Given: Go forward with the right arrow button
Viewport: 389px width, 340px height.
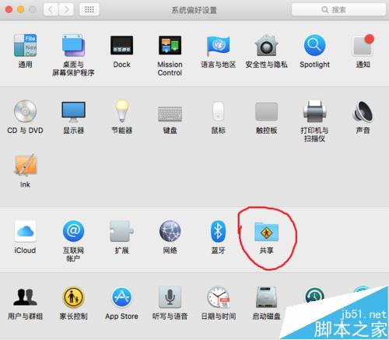Looking at the screenshot, I should (x=66, y=10).
